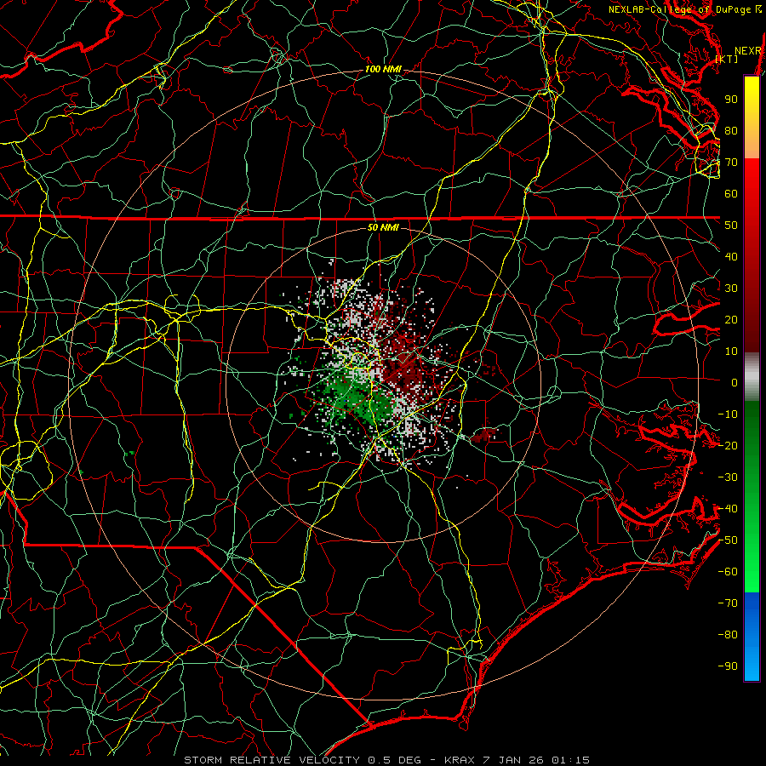Click the 70 knot label on the scale
The height and width of the screenshot is (766, 766).
731,163
